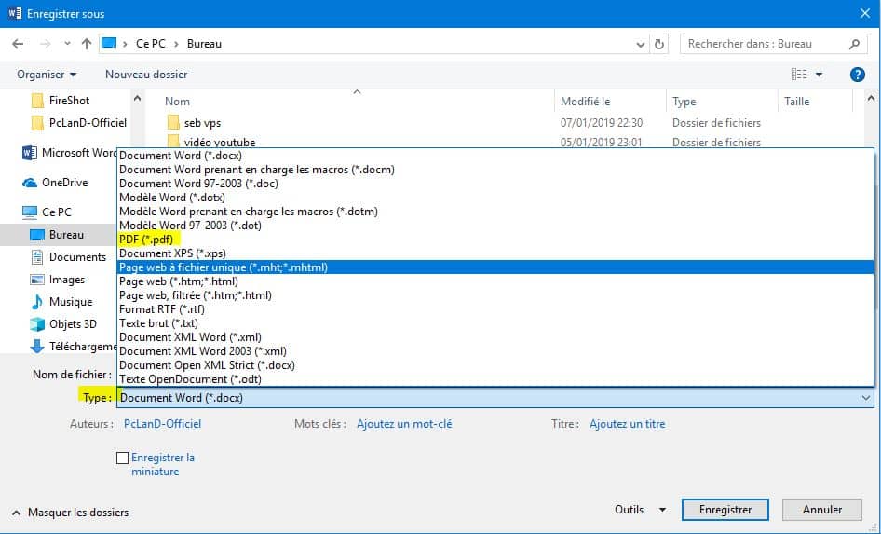Screen dimensions: 881x534
Task: Choose Document Word (*.docx) in list
Action: [495, 156]
